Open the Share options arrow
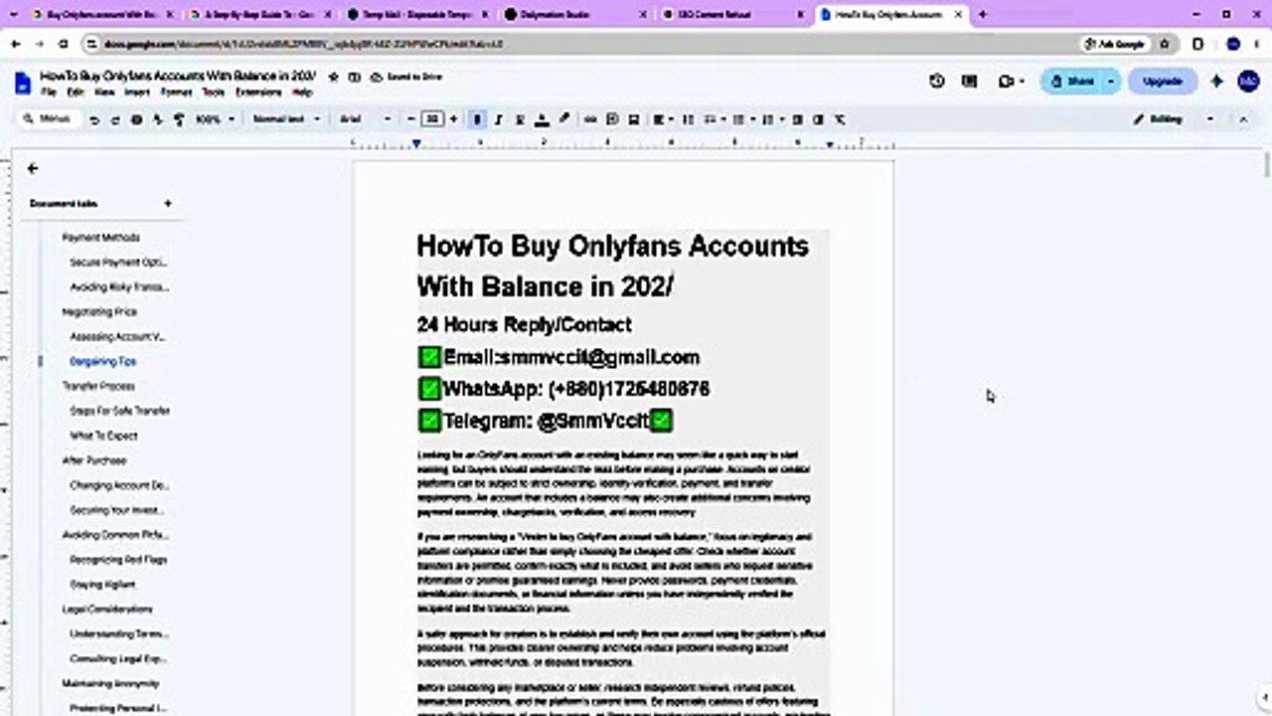This screenshot has width=1272, height=716. (x=1111, y=82)
